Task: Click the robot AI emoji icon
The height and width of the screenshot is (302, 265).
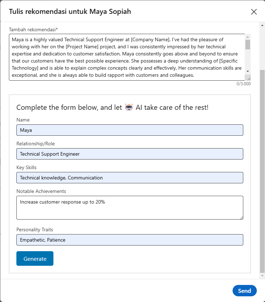Action: 129,107
